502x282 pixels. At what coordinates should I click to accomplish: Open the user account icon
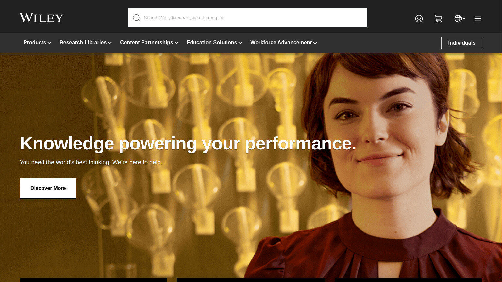[419, 19]
